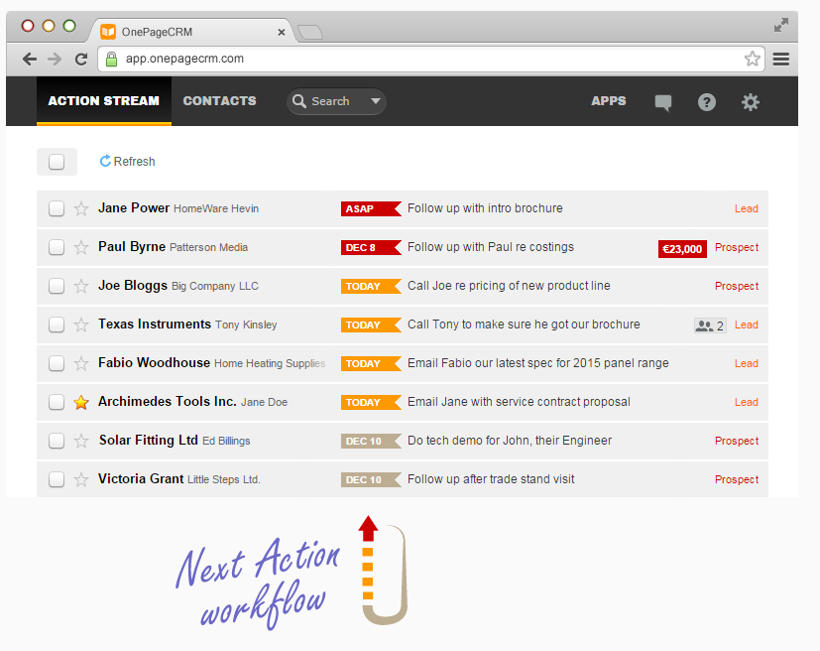Check the Fabio Woodhouse row checkbox

click(57, 363)
